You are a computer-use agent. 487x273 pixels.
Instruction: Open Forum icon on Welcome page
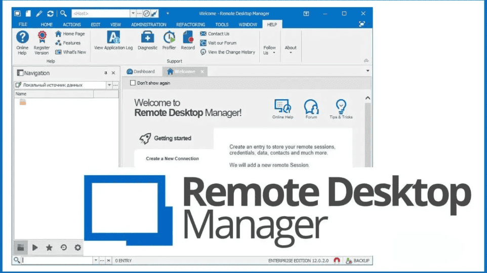311,109
